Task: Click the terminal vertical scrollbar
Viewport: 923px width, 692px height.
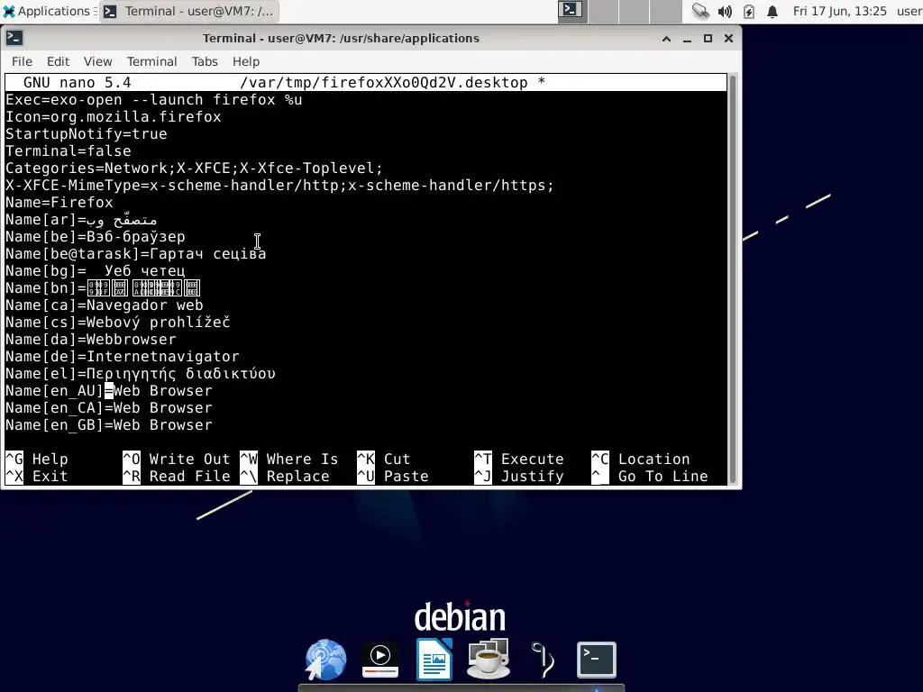Action: [x=733, y=278]
